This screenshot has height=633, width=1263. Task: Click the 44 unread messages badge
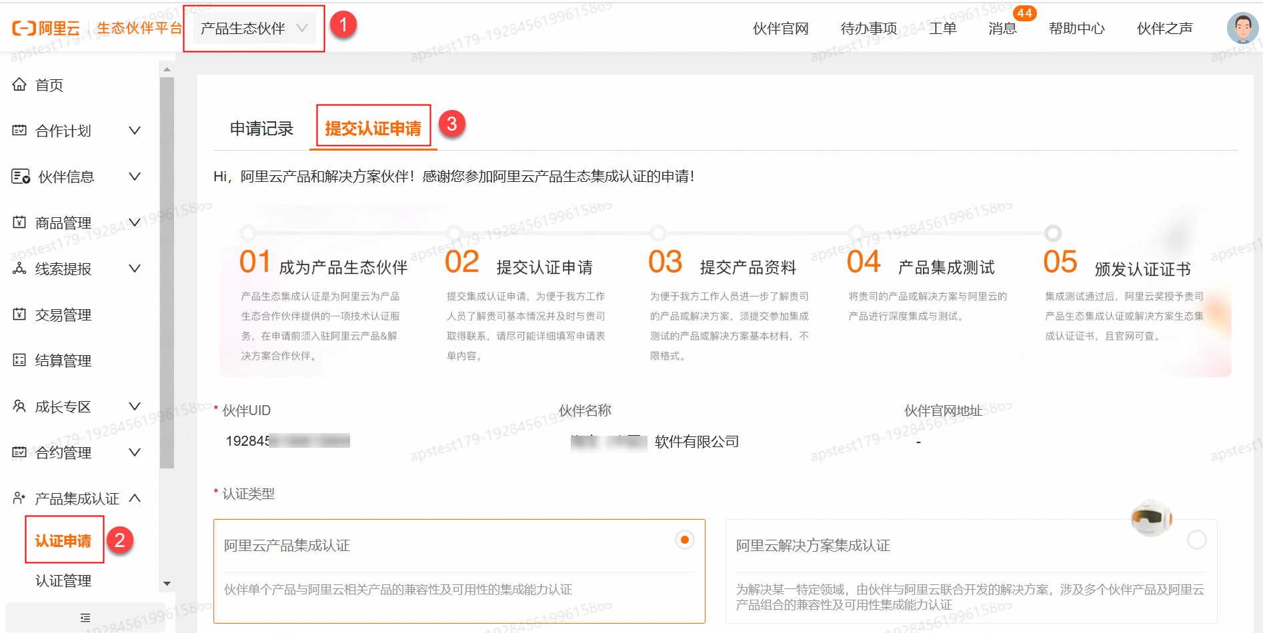[x=1024, y=13]
